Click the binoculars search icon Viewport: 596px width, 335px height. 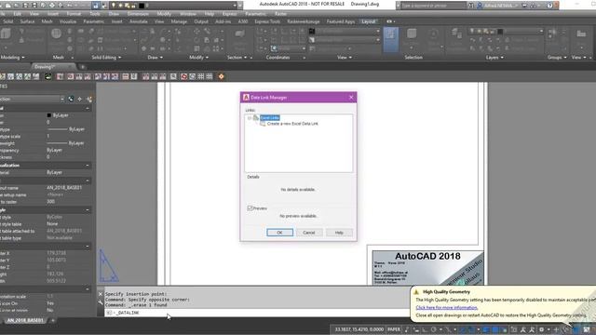(x=471, y=6)
